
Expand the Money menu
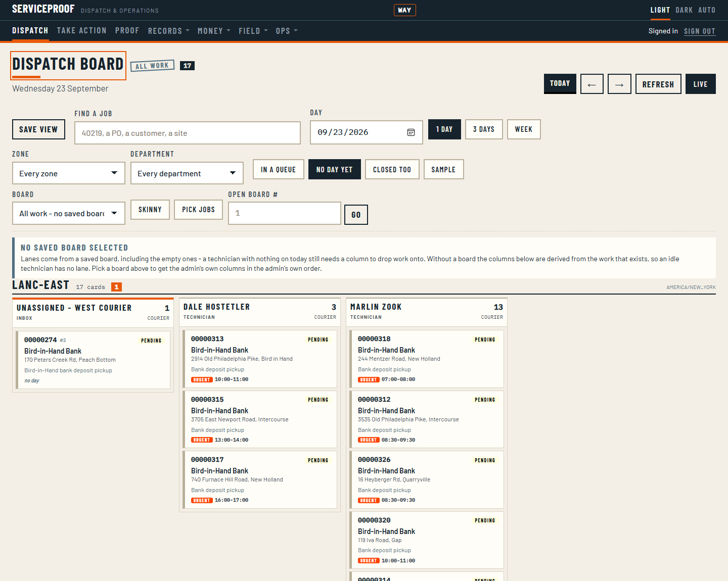tap(214, 31)
